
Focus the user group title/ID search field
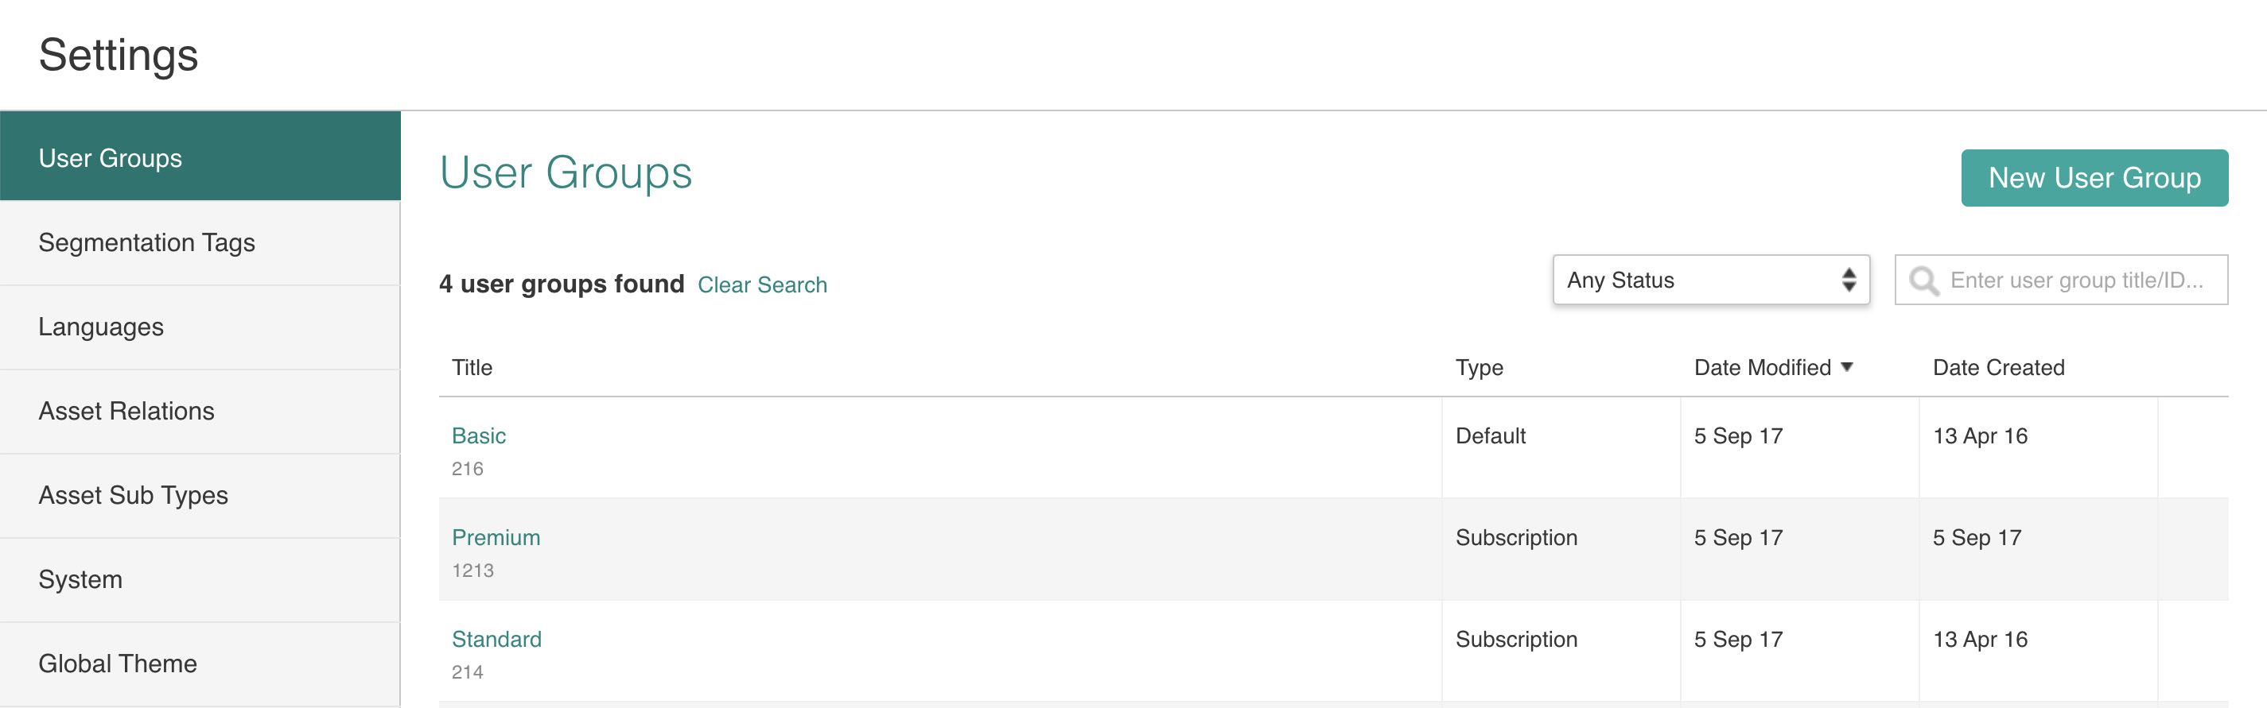[2060, 280]
